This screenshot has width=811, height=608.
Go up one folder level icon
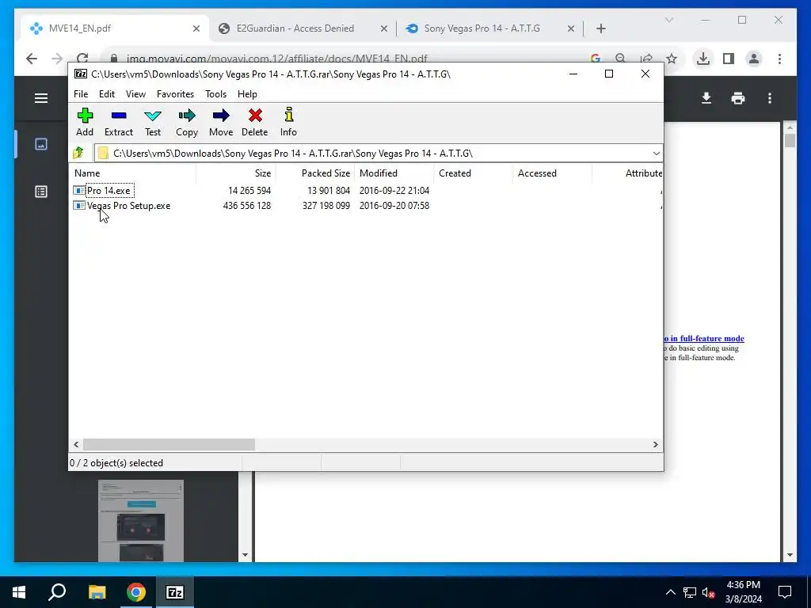[78, 153]
